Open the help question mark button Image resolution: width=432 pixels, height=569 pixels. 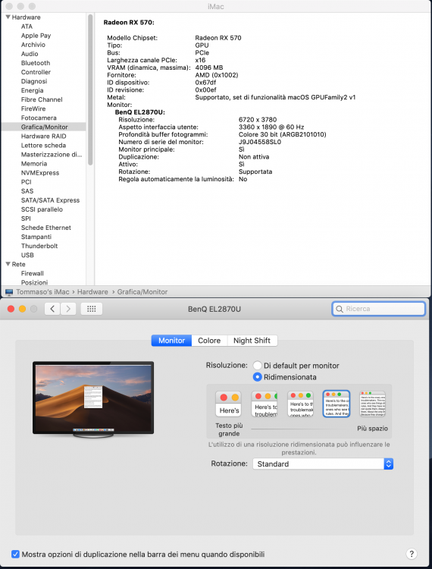(412, 554)
